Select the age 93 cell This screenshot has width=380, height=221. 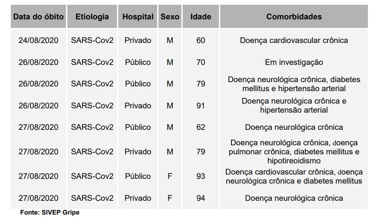click(201, 176)
